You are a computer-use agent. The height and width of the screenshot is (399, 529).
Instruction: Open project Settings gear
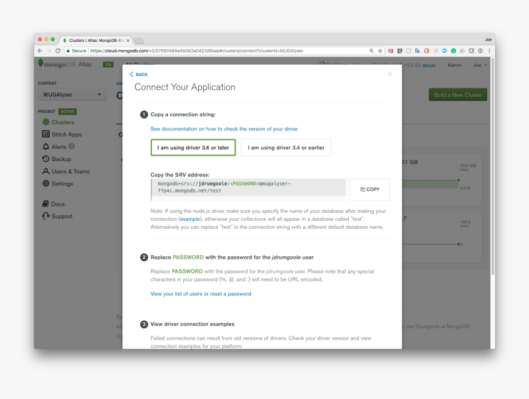(x=46, y=184)
